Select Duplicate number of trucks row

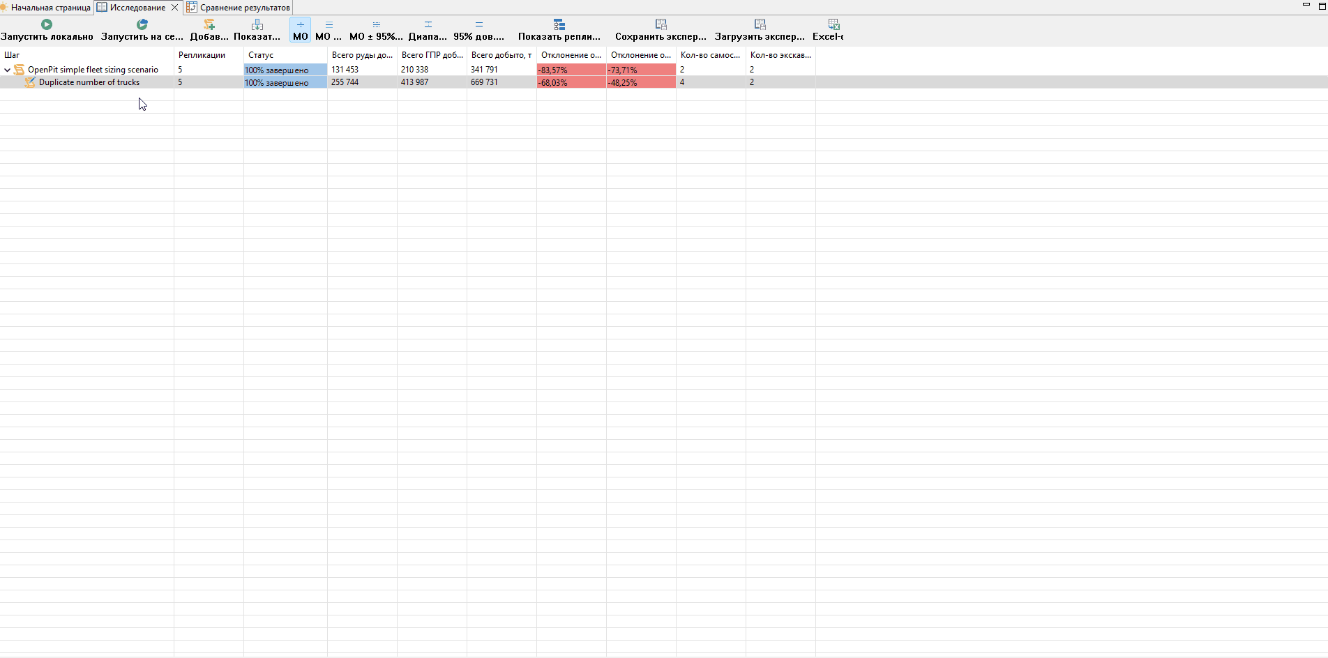click(89, 82)
